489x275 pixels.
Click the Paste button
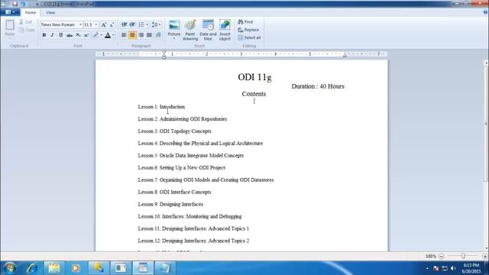click(x=10, y=28)
